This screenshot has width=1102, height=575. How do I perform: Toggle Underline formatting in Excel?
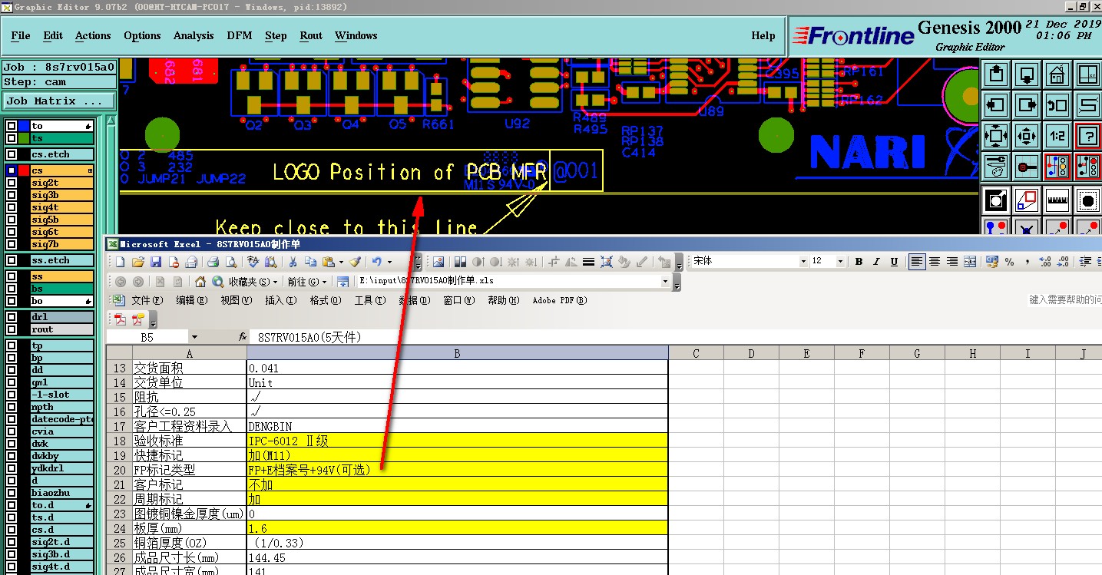(x=894, y=262)
